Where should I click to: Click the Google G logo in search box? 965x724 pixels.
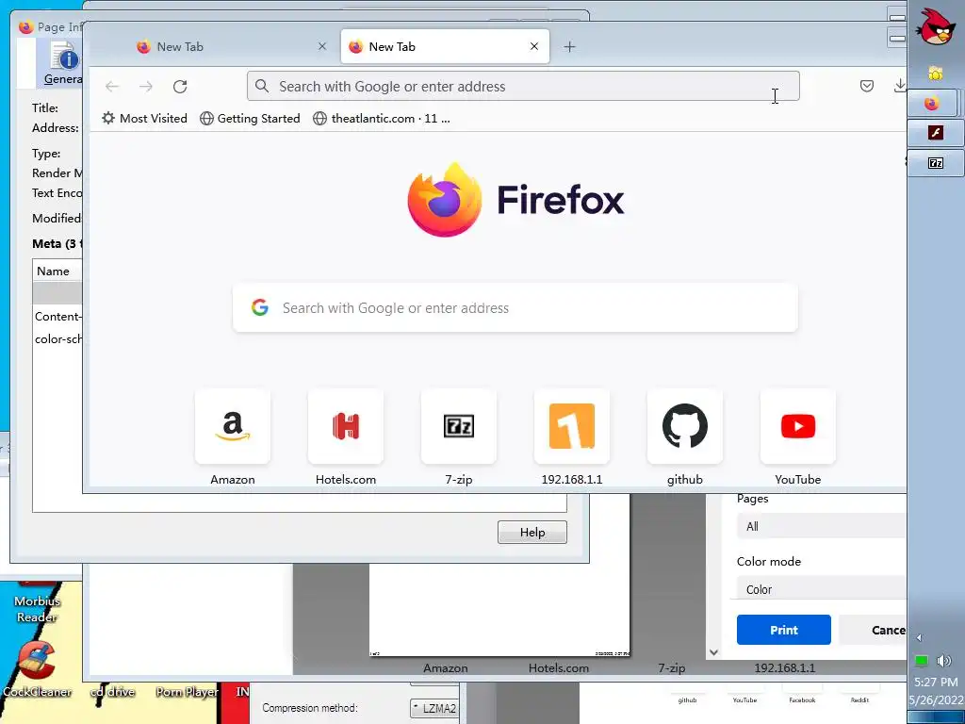(260, 307)
